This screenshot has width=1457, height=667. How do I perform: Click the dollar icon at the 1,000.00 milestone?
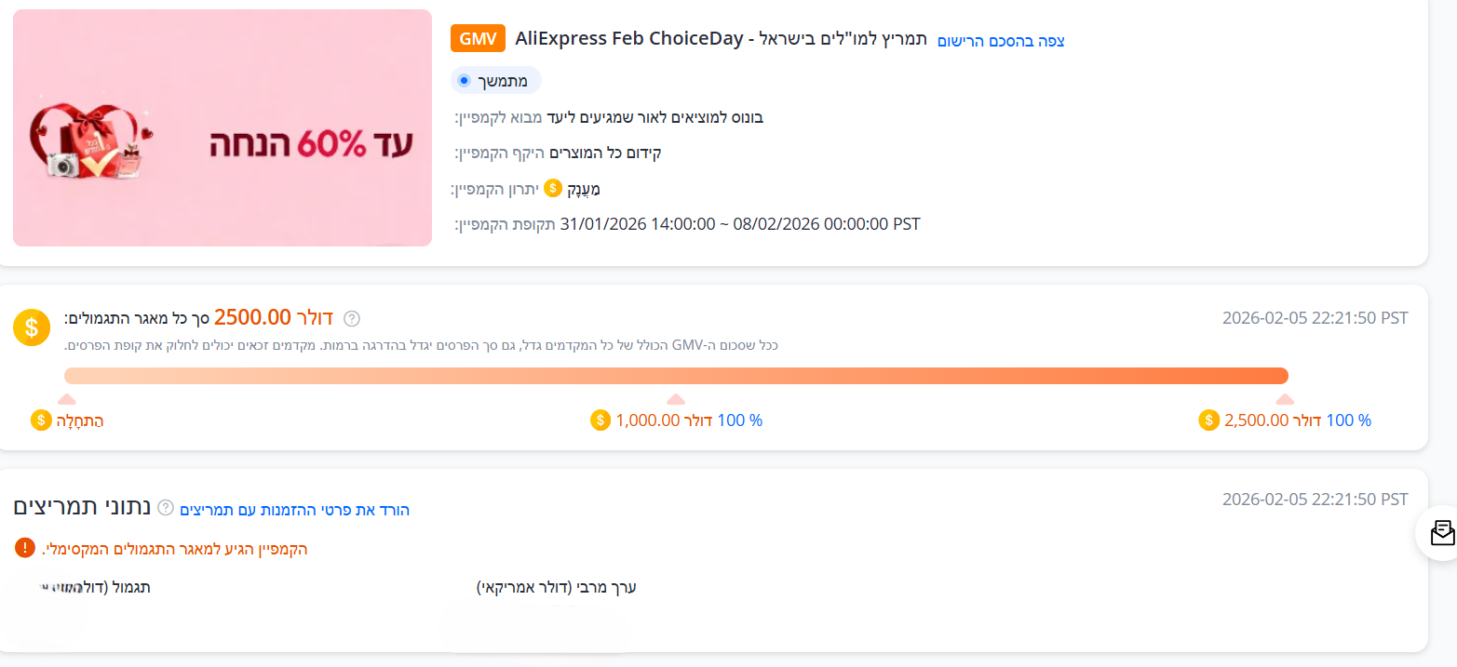point(601,420)
